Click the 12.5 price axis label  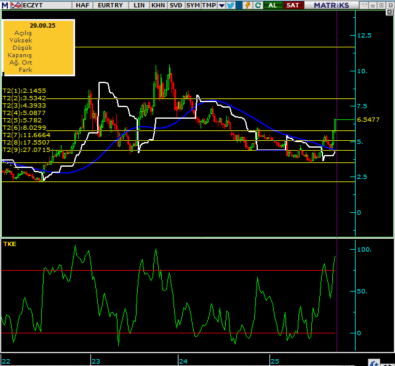(x=364, y=36)
